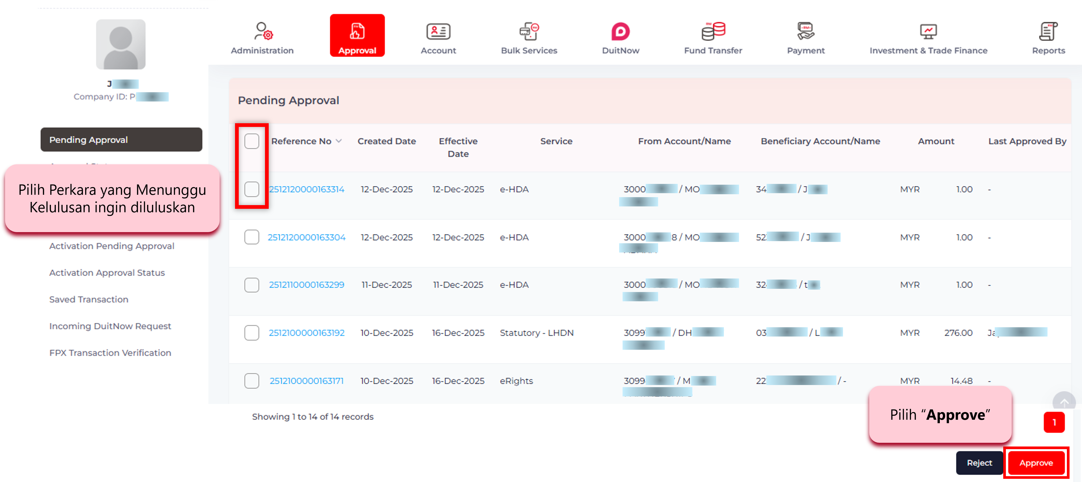
Task: Open the Fund Transfer coins icon
Action: point(713,32)
